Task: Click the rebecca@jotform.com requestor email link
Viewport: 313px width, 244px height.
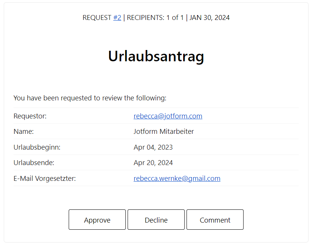Action: [x=168, y=116]
